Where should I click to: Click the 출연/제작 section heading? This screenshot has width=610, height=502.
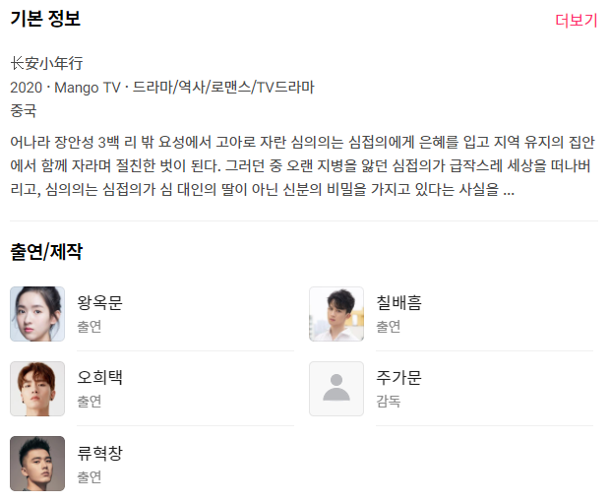(46, 252)
